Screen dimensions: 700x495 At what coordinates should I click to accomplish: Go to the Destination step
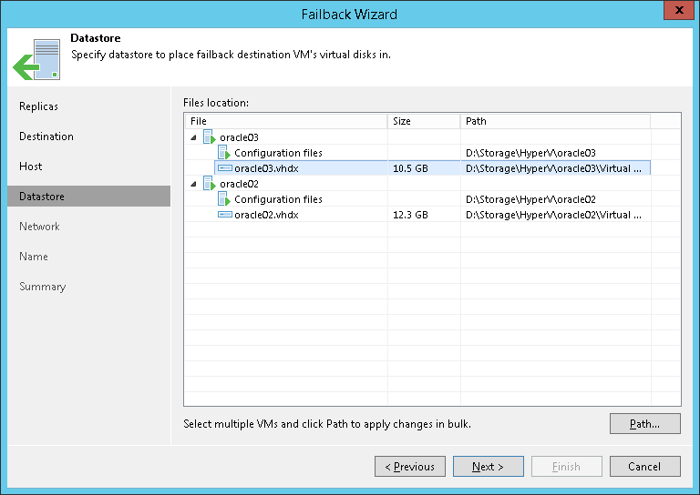[x=46, y=136]
